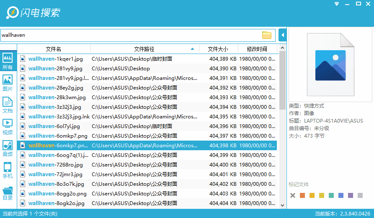This screenshot has height=218, width=374.
Task: Select file wallhaven-3z32j3.jpg
Action: tap(147, 107)
